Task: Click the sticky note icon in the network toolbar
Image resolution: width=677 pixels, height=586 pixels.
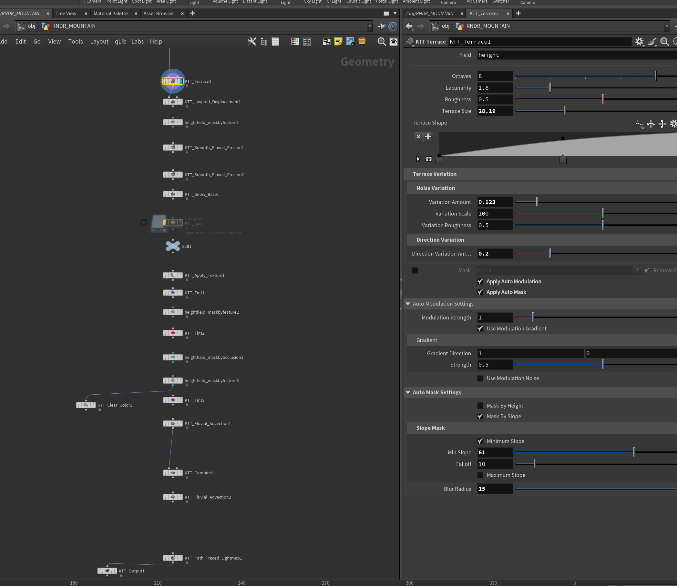Action: pos(338,42)
